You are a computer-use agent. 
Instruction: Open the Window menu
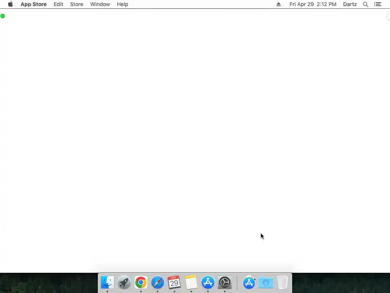(x=100, y=4)
